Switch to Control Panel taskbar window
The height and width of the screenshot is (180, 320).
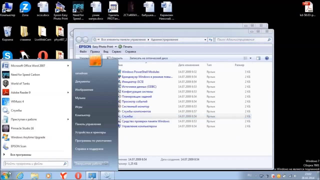[x=92, y=176]
